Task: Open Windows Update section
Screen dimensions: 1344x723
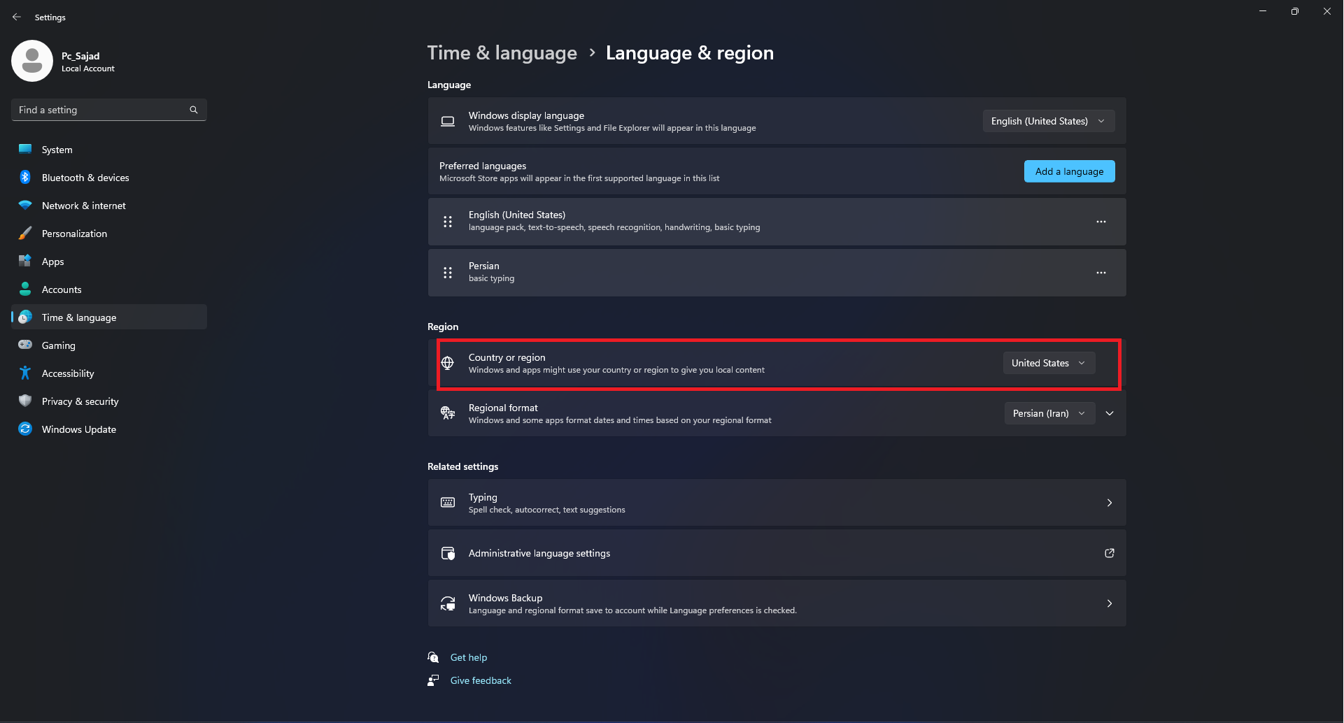Action: click(109, 429)
